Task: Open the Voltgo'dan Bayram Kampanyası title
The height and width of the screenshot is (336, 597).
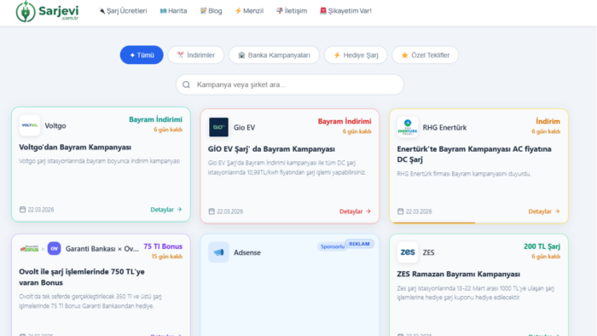Action: tap(75, 147)
